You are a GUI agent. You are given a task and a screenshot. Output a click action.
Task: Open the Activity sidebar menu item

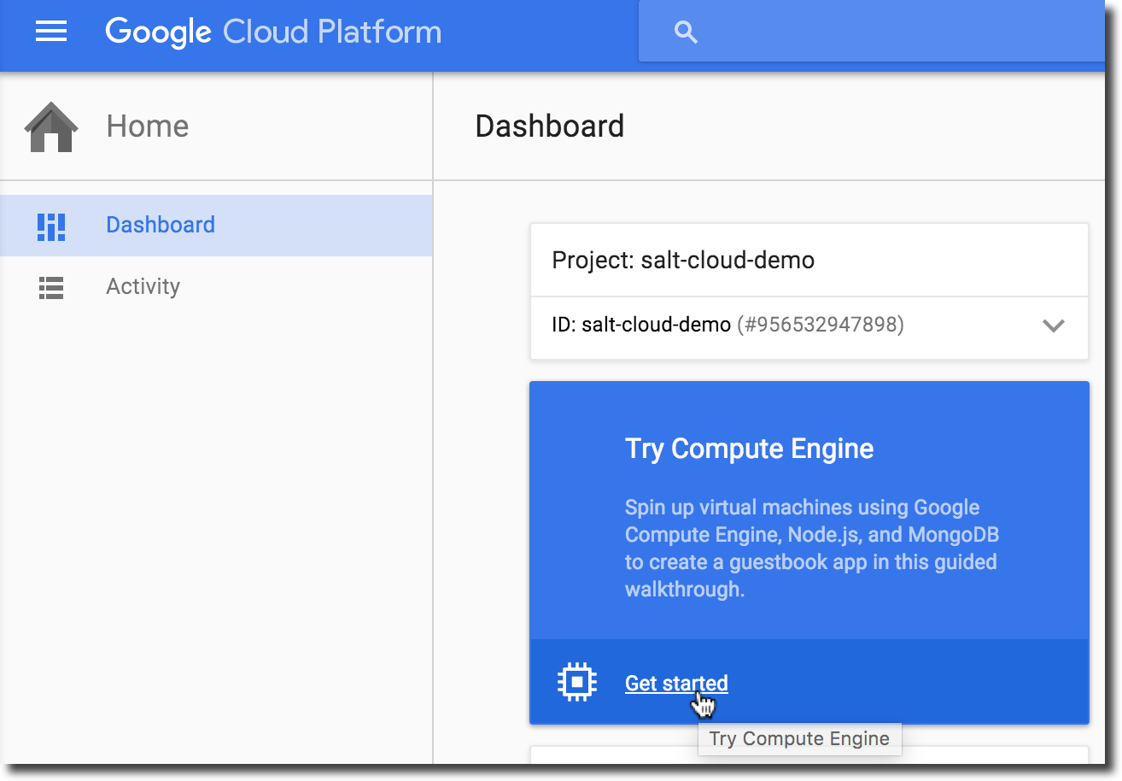[143, 286]
